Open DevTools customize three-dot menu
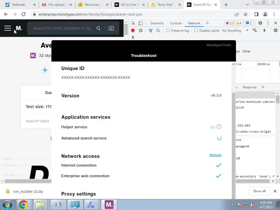The image size is (280, 210). [268, 23]
